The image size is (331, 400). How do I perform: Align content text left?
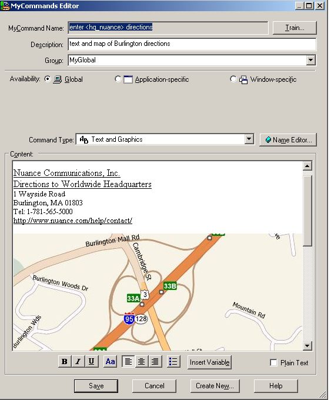click(128, 362)
